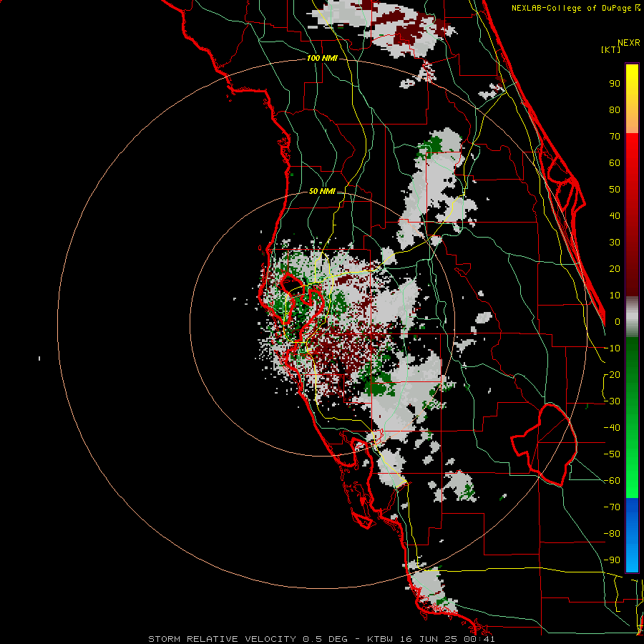The width and height of the screenshot is (644, 644).
Task: Click the positive 10 knot legend value
Action: tap(615, 296)
